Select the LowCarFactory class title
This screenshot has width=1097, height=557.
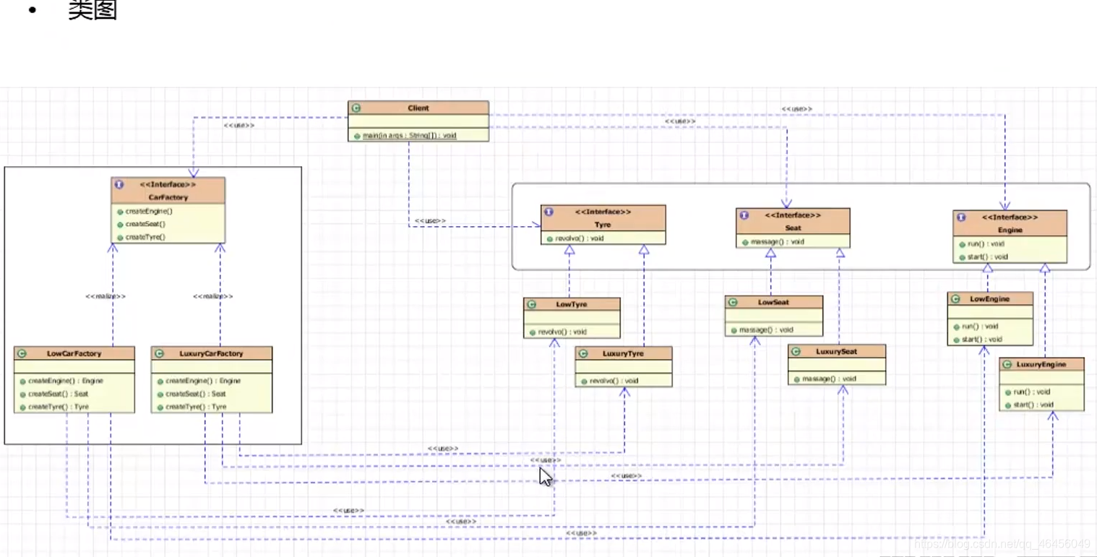pos(74,354)
